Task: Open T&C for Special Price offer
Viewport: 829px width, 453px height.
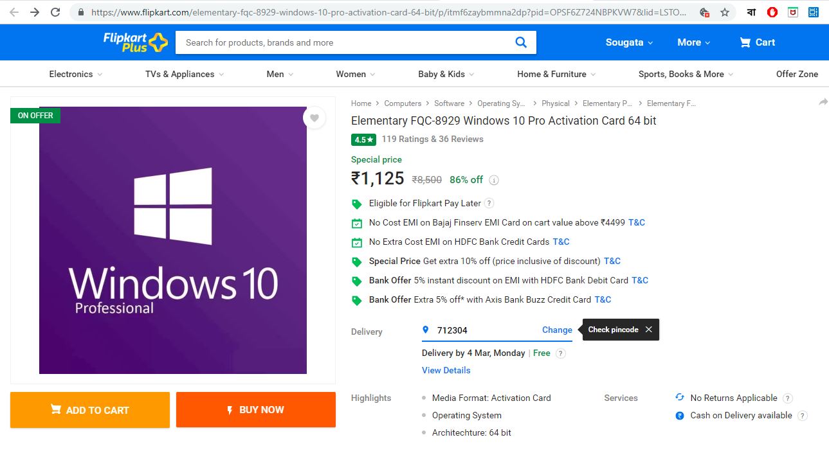Action: click(x=612, y=261)
